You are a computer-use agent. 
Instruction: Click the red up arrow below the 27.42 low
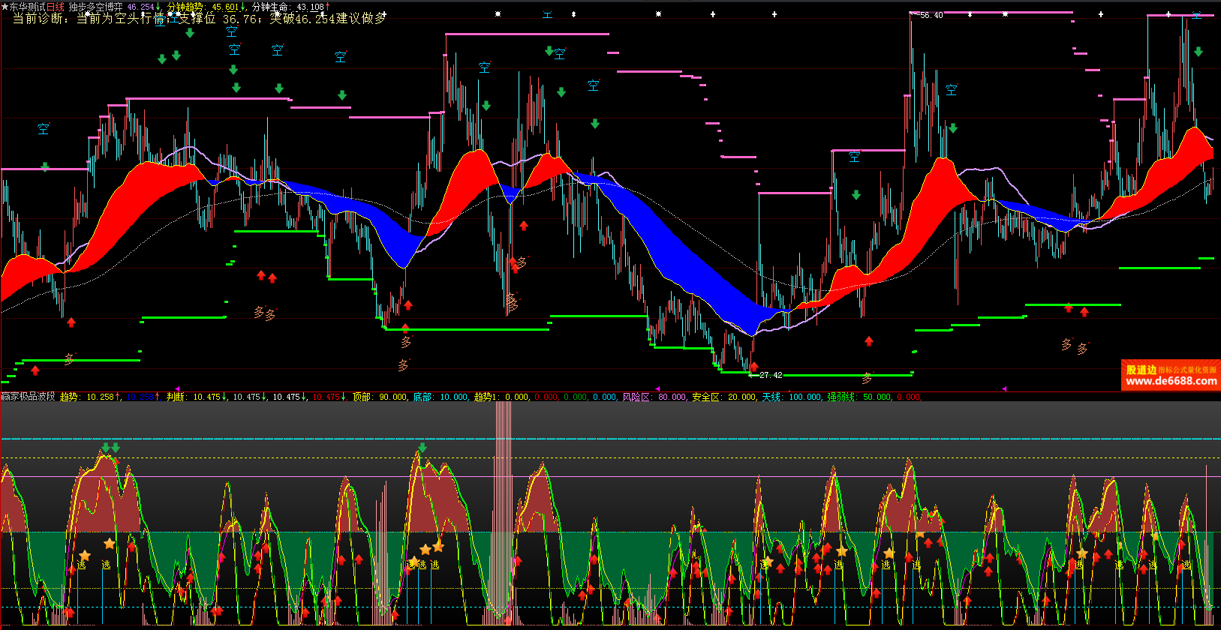[x=753, y=366]
